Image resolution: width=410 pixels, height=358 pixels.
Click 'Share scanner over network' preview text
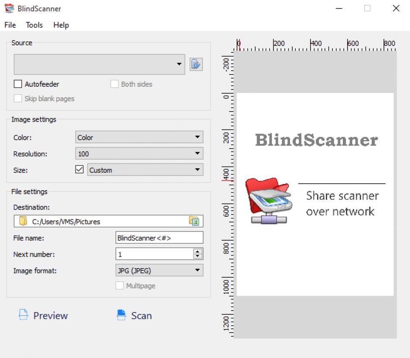[342, 204]
